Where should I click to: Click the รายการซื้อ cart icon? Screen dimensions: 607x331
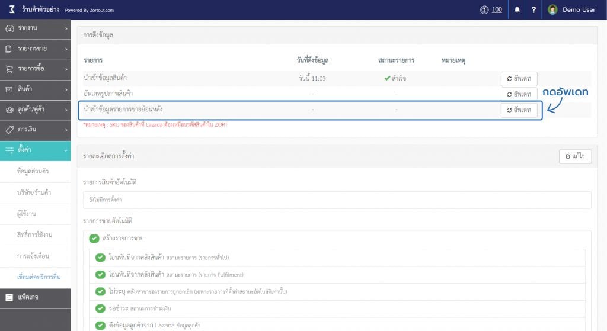coord(9,69)
